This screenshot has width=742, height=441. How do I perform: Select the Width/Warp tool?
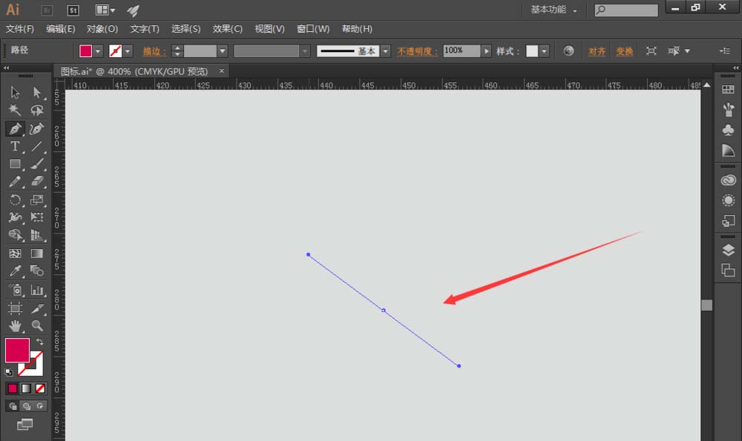(15, 217)
